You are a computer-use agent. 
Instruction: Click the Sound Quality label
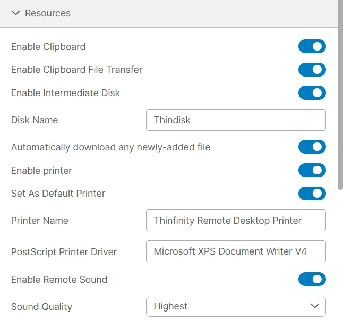tap(41, 307)
